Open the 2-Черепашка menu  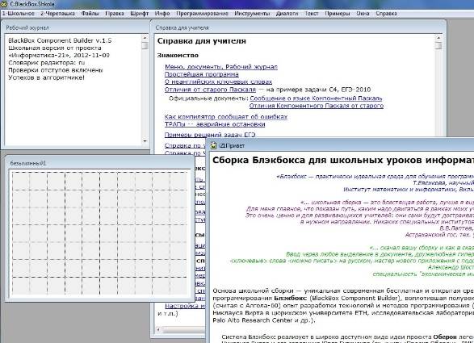coord(58,14)
